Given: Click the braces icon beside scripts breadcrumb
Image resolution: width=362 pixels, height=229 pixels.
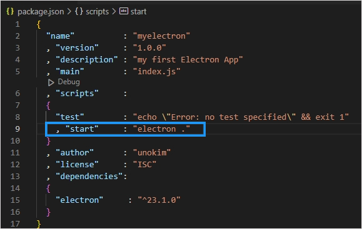Looking at the screenshot, I should [x=79, y=11].
